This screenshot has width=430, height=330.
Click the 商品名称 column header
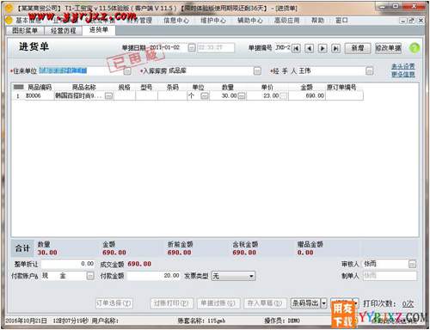pos(83,87)
